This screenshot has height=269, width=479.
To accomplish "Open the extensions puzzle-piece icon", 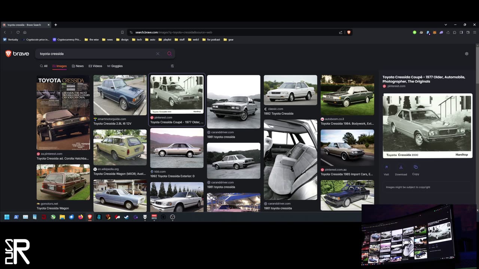I will [454, 33].
